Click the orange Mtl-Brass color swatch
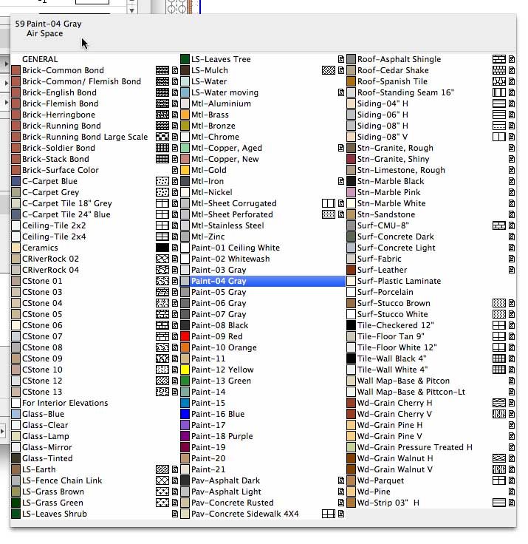This screenshot has width=528, height=544. tap(185, 115)
